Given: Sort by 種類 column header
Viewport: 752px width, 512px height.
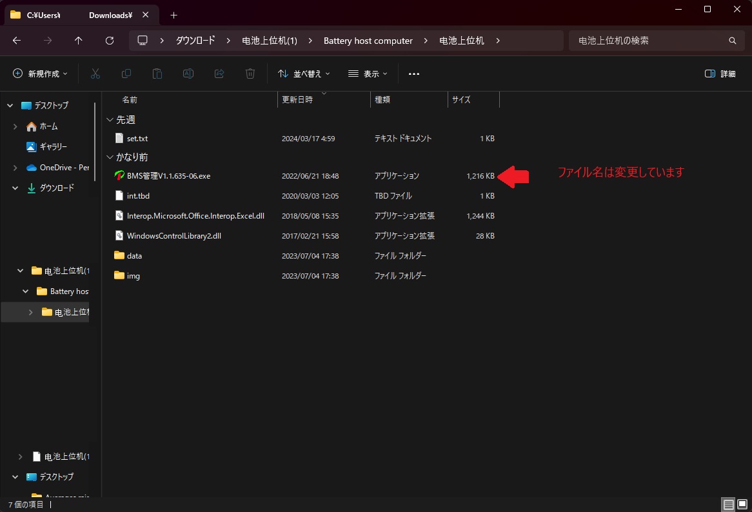Looking at the screenshot, I should coord(382,99).
